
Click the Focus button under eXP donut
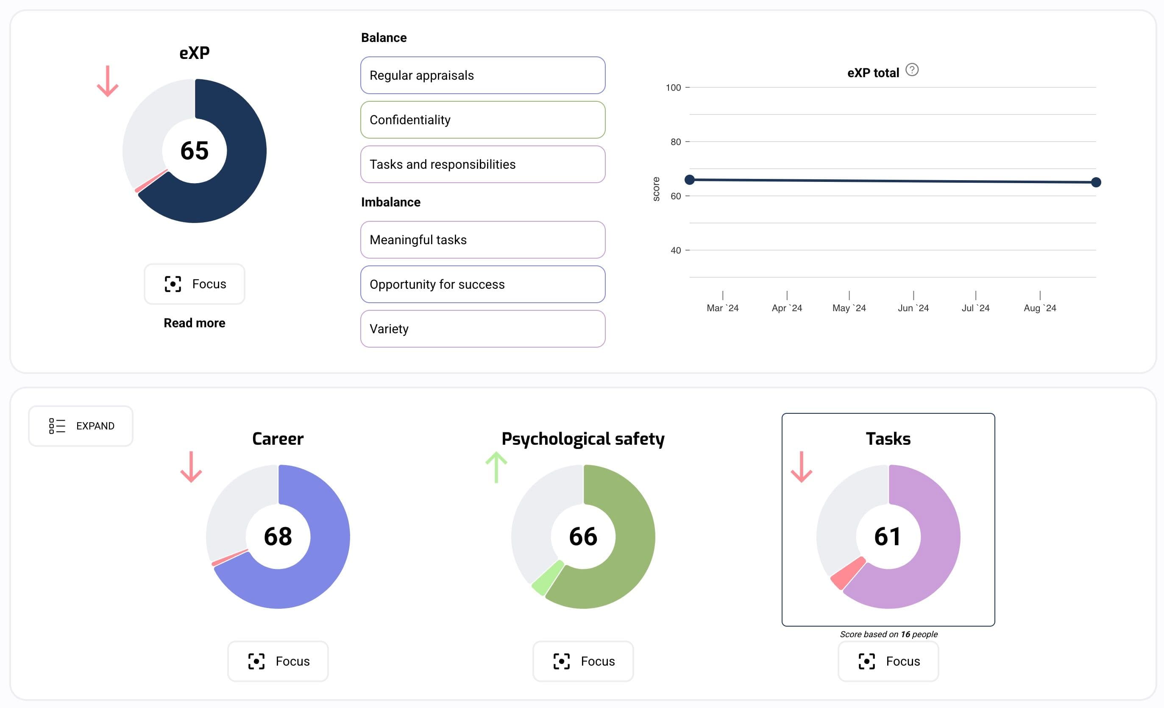195,284
